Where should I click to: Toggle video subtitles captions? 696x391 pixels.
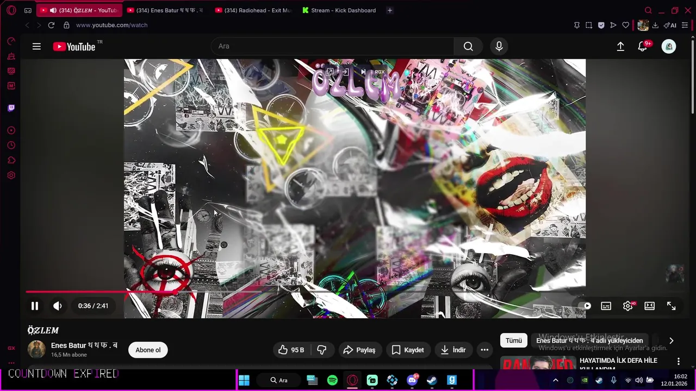coord(606,306)
